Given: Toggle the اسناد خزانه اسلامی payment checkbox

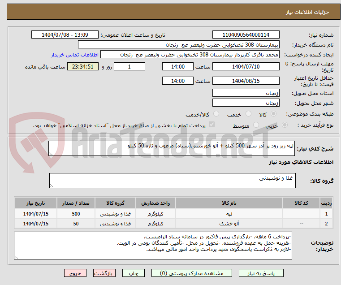Looking at the screenshot, I should tap(212, 125).
